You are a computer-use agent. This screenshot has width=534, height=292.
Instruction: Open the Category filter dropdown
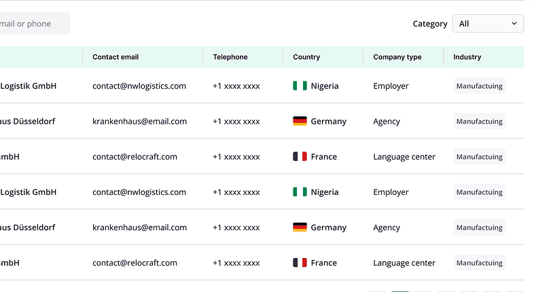click(488, 24)
